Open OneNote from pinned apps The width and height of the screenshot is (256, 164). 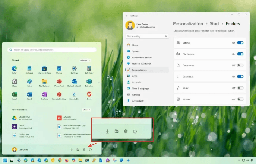44,96
